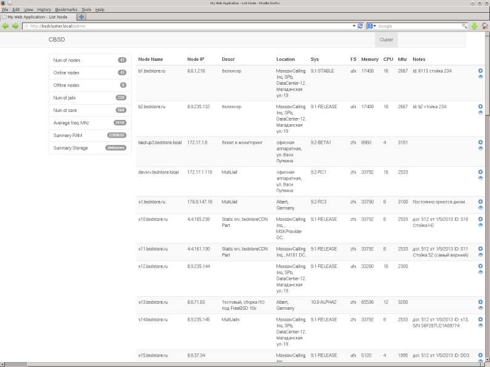Click plus icon for s12.bsdstore.ru
The height and width of the screenshot is (367, 490).
pyautogui.click(x=480, y=266)
